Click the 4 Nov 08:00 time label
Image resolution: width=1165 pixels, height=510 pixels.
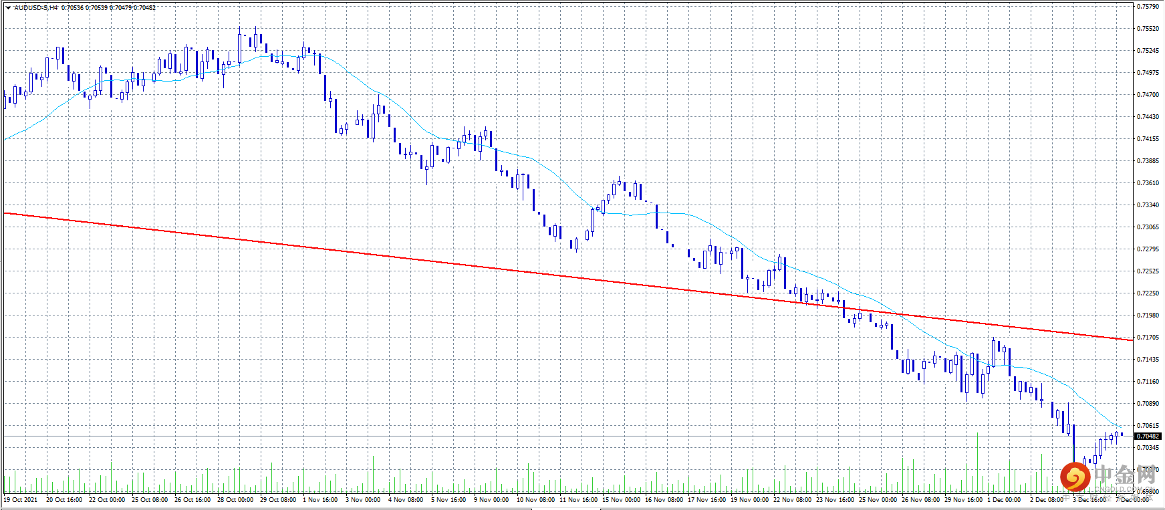tap(406, 500)
